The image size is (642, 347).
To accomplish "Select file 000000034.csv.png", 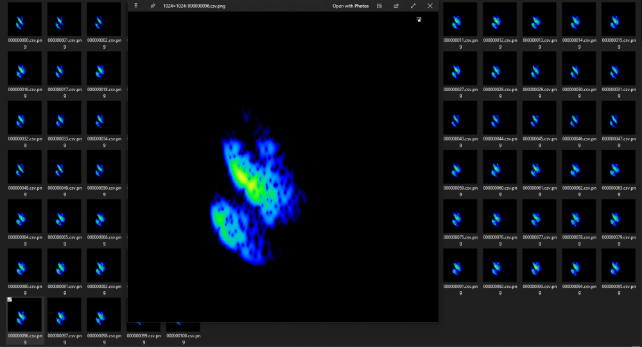I will tap(105, 118).
